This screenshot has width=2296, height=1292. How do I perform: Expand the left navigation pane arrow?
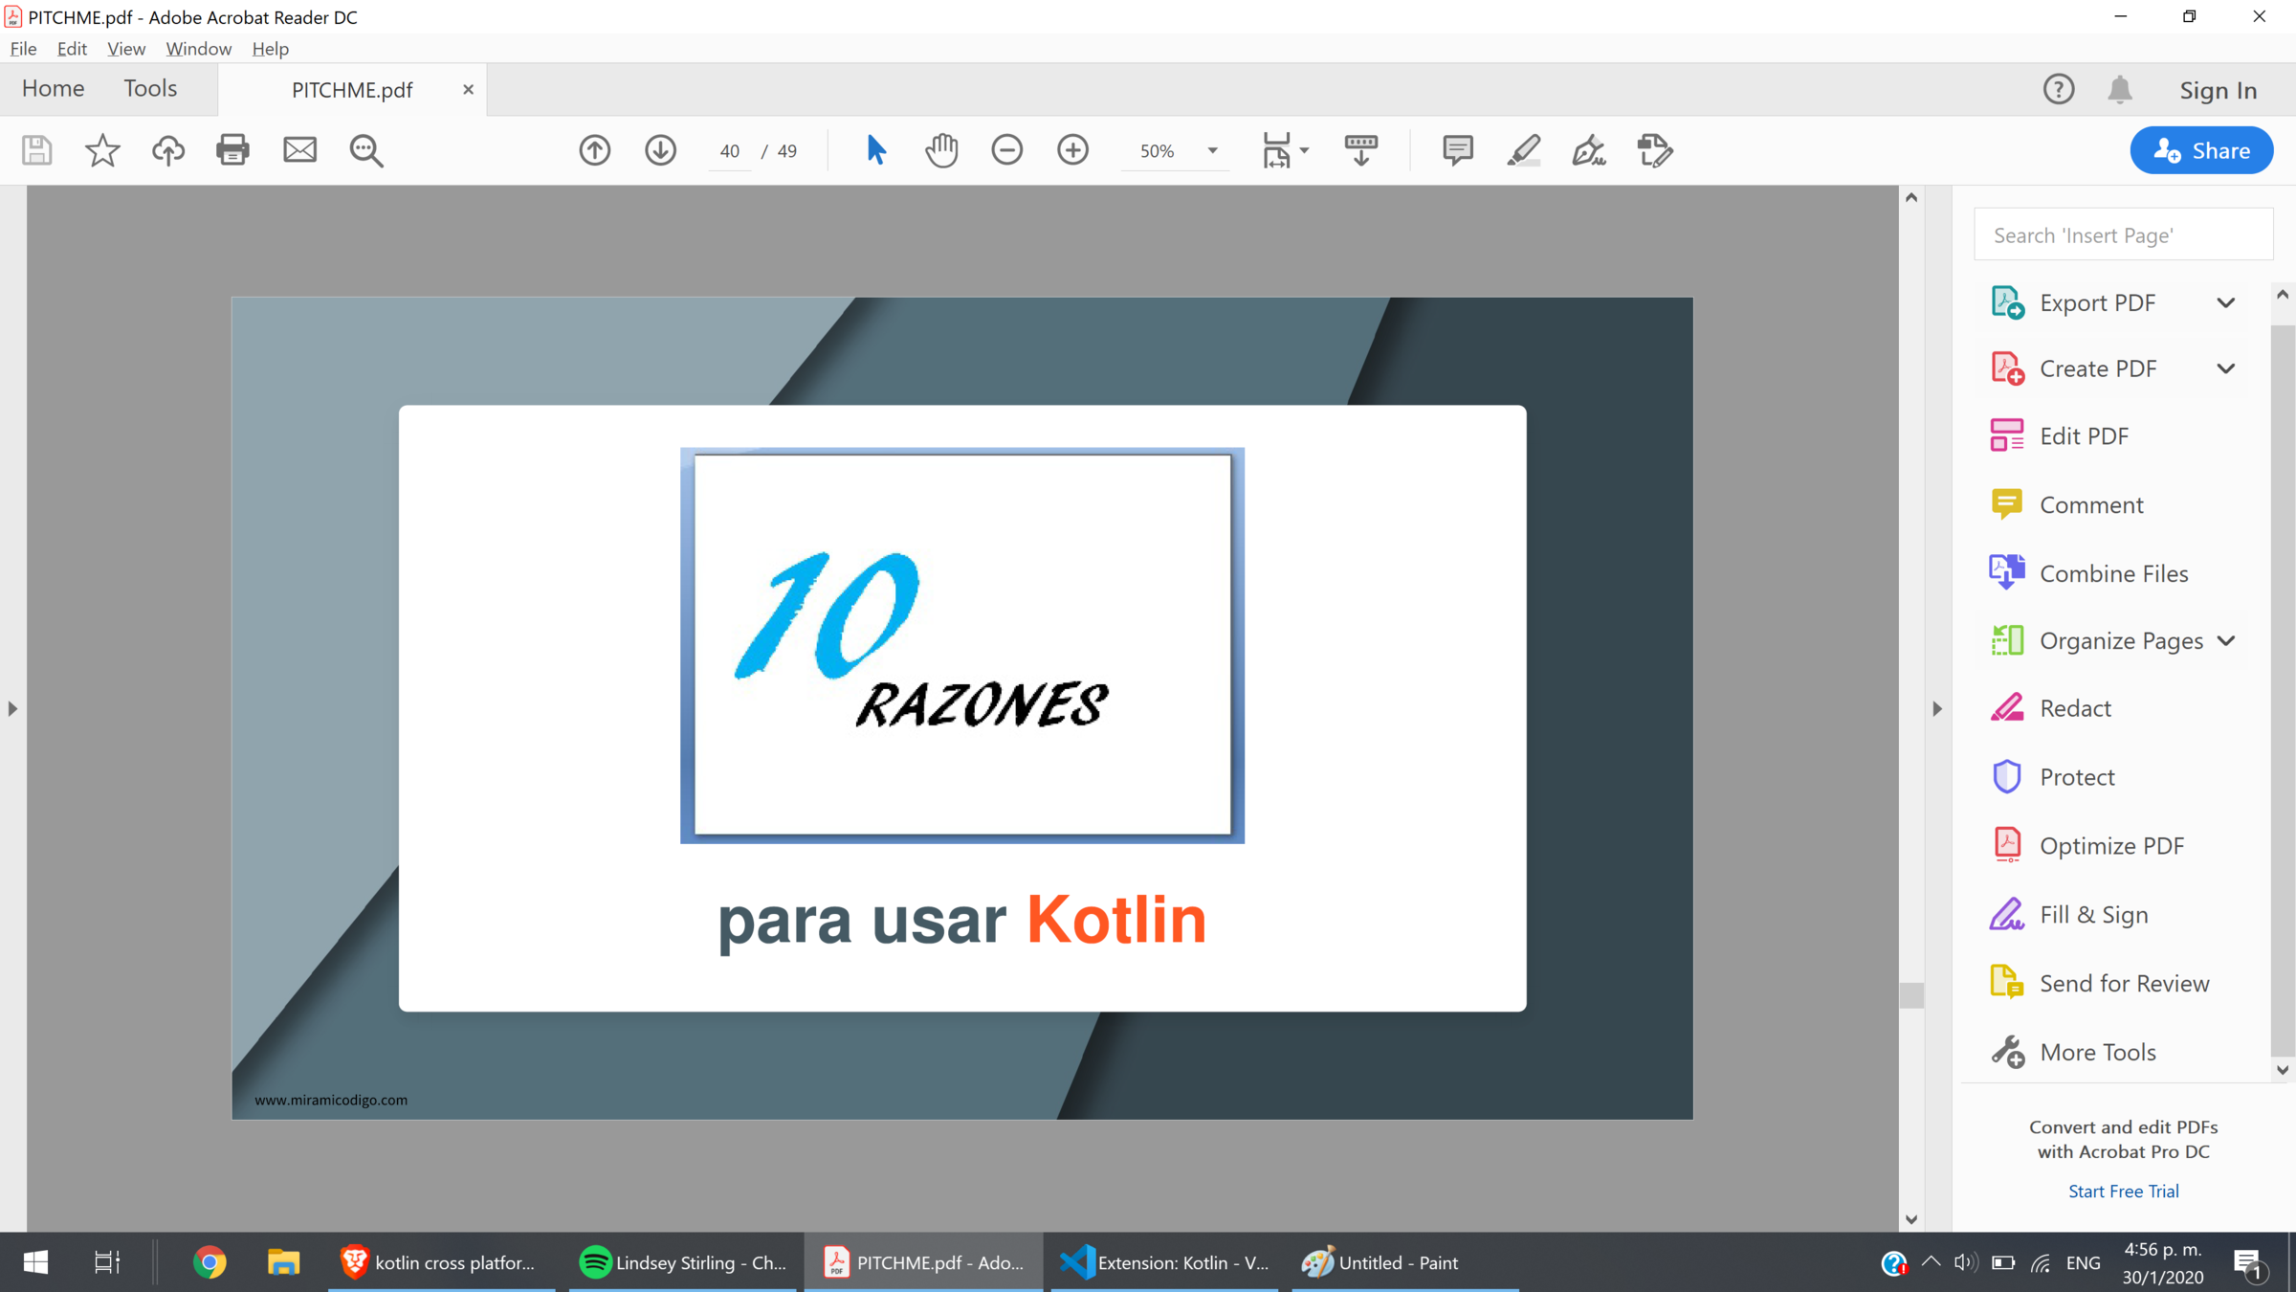coord(12,709)
